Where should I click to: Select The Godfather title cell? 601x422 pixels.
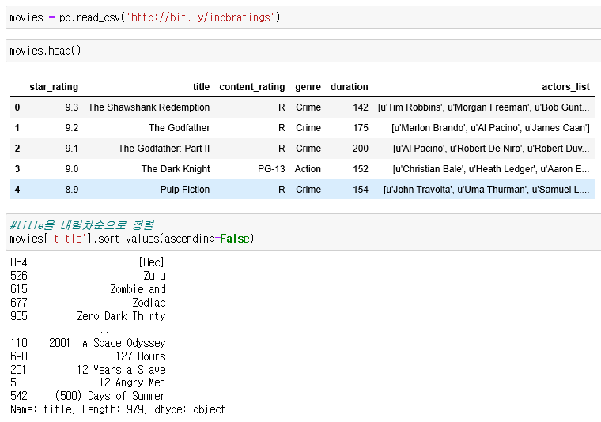point(180,128)
